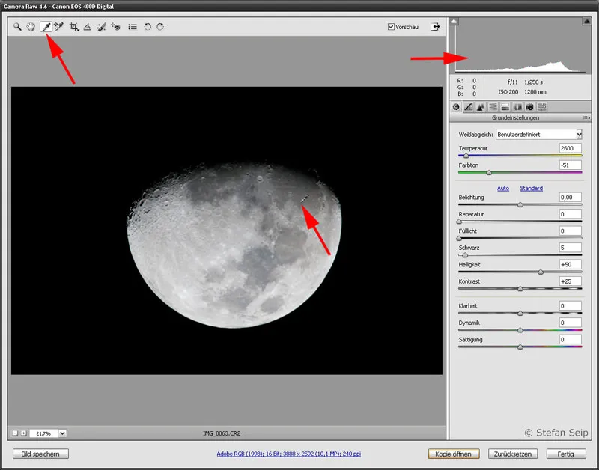Click the IMG_0063.CR2 file name

coord(222,433)
